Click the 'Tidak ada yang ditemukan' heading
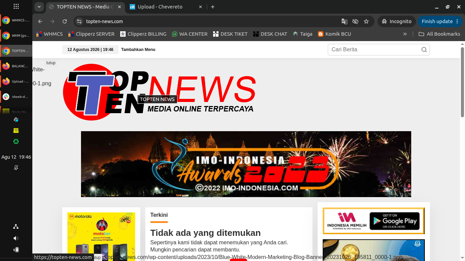Viewport: 465px width, 261px height. coord(206,233)
